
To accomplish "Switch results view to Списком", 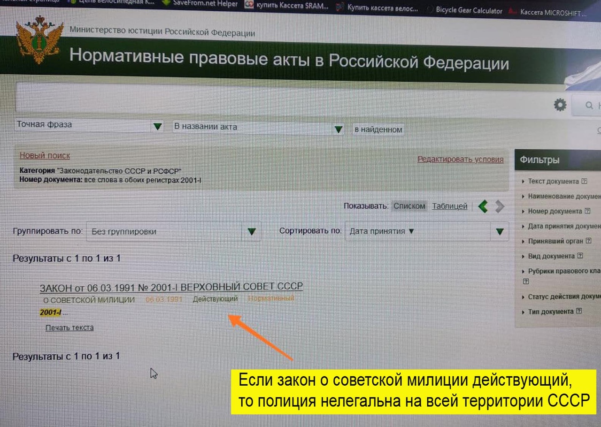I will (409, 206).
